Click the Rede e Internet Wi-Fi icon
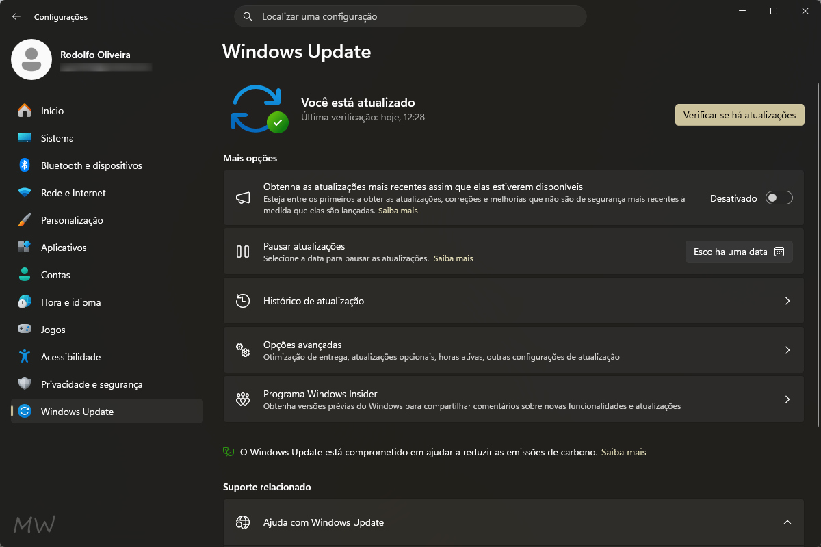 click(x=25, y=193)
